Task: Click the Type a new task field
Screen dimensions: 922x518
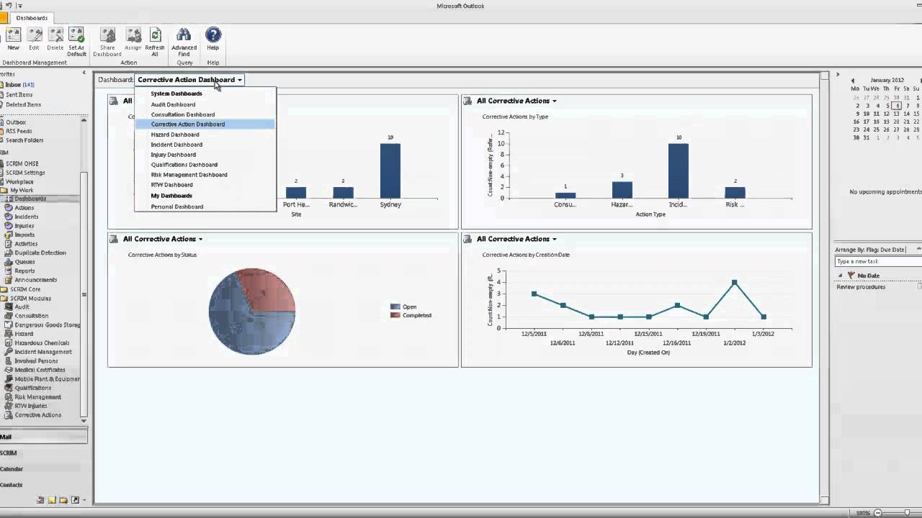Action: pos(878,262)
